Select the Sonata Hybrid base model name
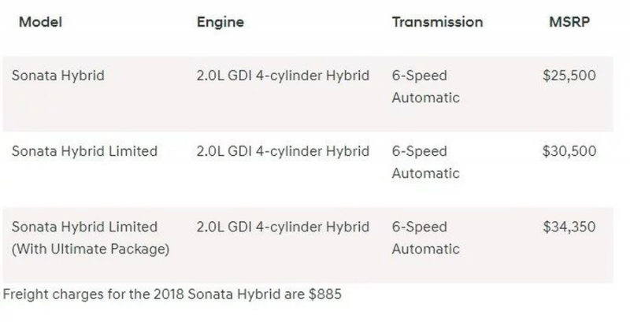The width and height of the screenshot is (630, 322). point(58,76)
